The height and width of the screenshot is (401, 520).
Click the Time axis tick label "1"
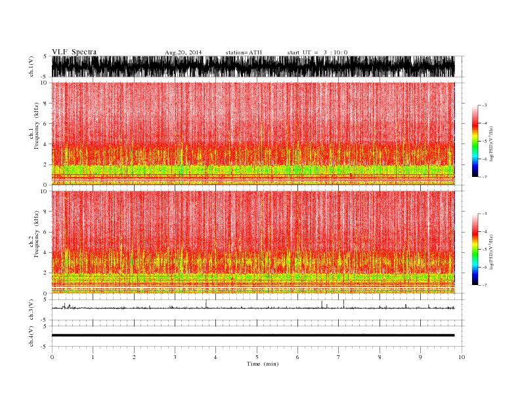click(x=93, y=357)
